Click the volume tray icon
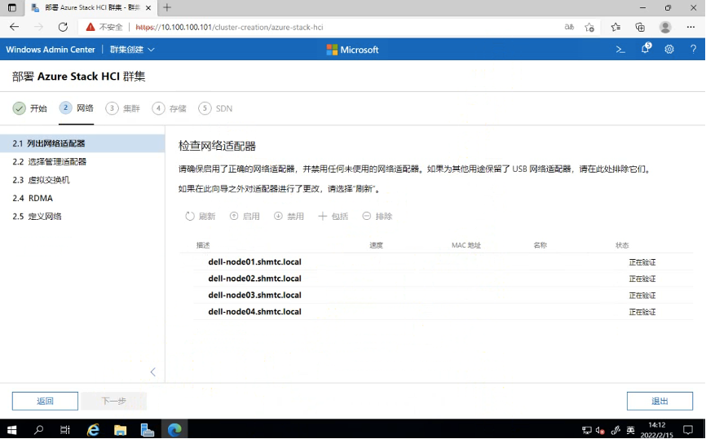This screenshot has width=706, height=439. [600, 431]
